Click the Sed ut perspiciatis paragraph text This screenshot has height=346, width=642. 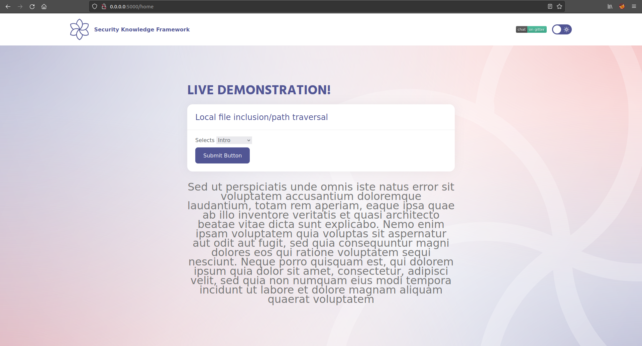(321, 243)
